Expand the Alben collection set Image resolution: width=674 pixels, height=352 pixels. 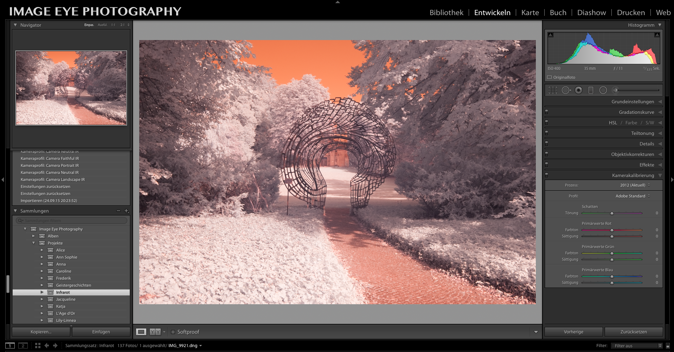click(33, 236)
